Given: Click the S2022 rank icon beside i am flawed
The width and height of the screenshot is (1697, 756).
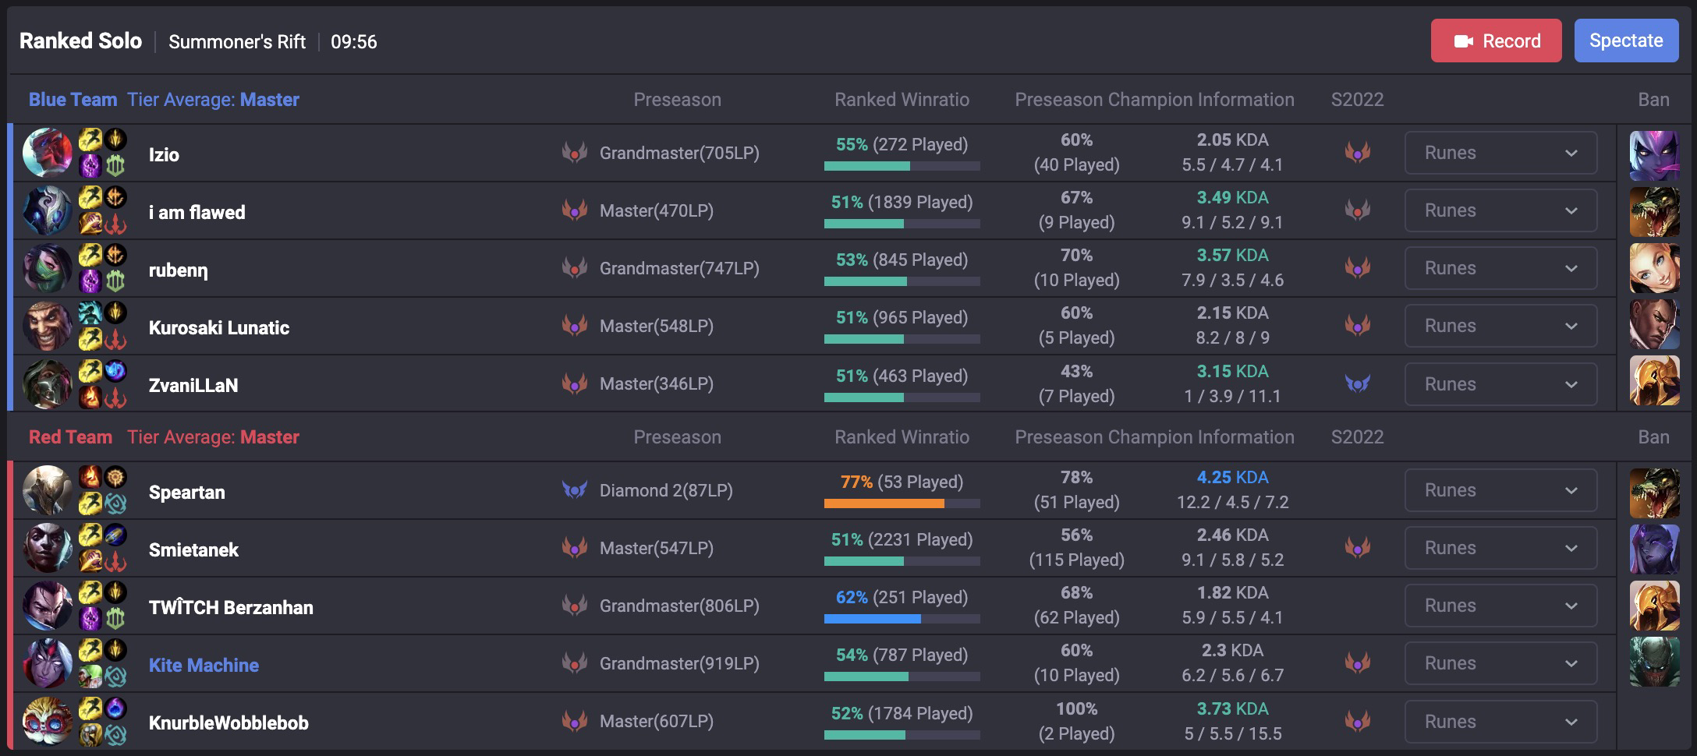Looking at the screenshot, I should [x=1358, y=210].
